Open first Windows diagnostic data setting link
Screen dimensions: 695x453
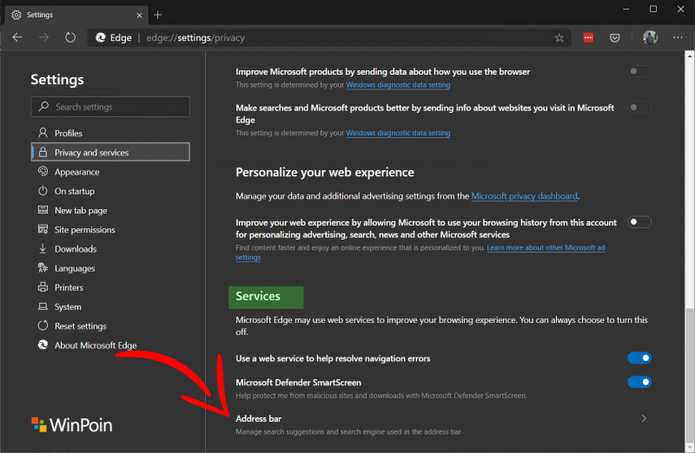pos(398,84)
